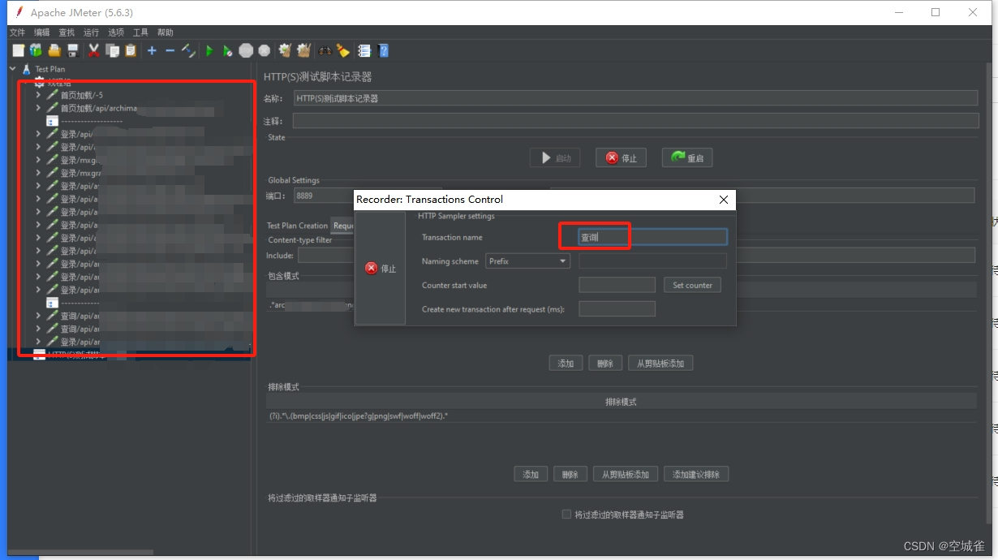The height and width of the screenshot is (560, 998).
Task: Enable 将过滤过的取样器通知子监听器 checkbox
Action: 566,515
